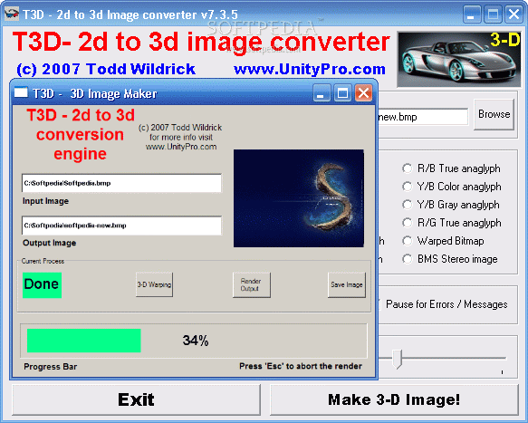Screen dimensions: 528x423
Task: Click the 34% progress percentage text
Action: coord(196,341)
